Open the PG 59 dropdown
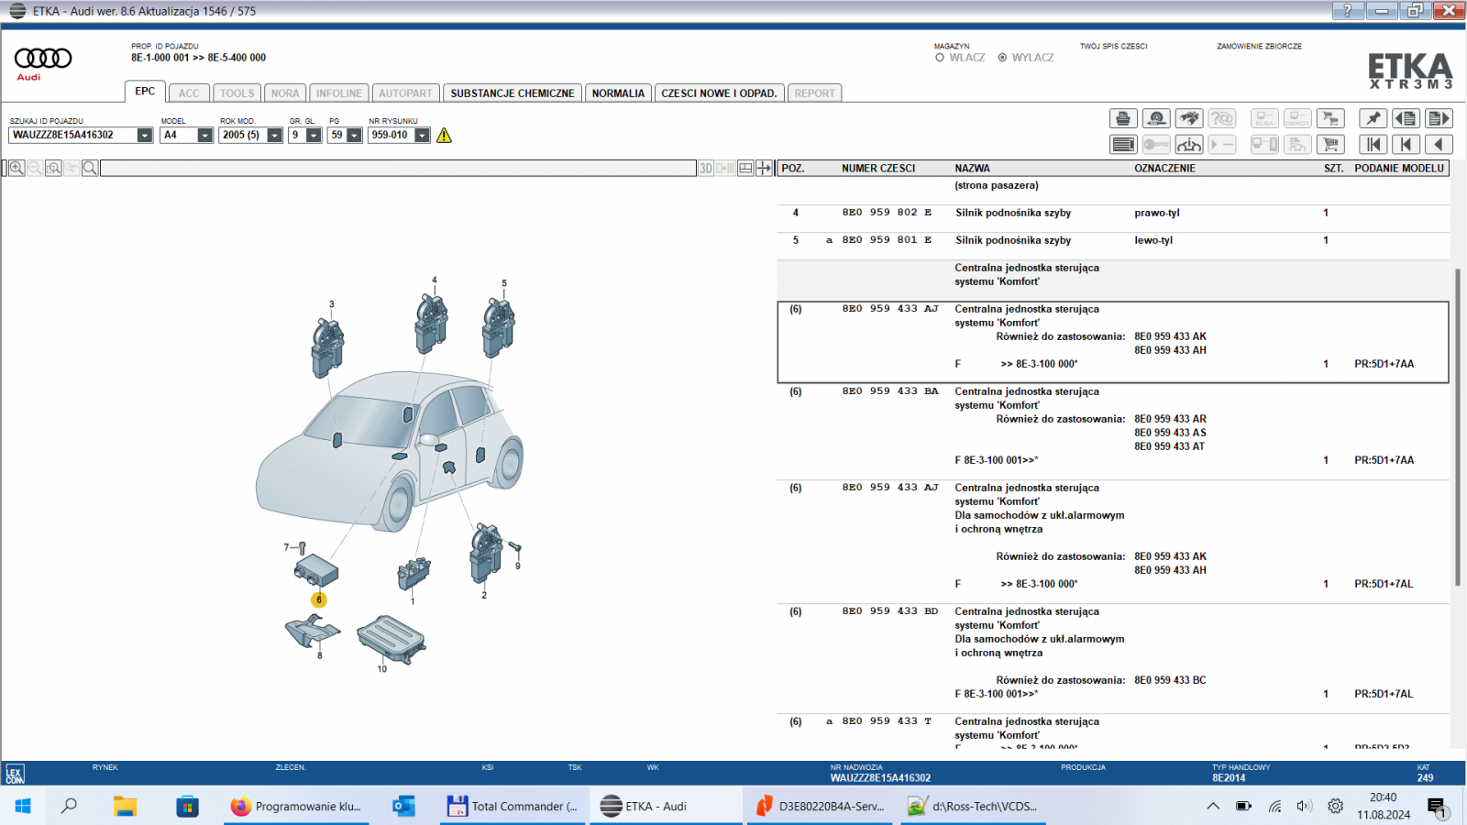The width and height of the screenshot is (1467, 825). (354, 136)
